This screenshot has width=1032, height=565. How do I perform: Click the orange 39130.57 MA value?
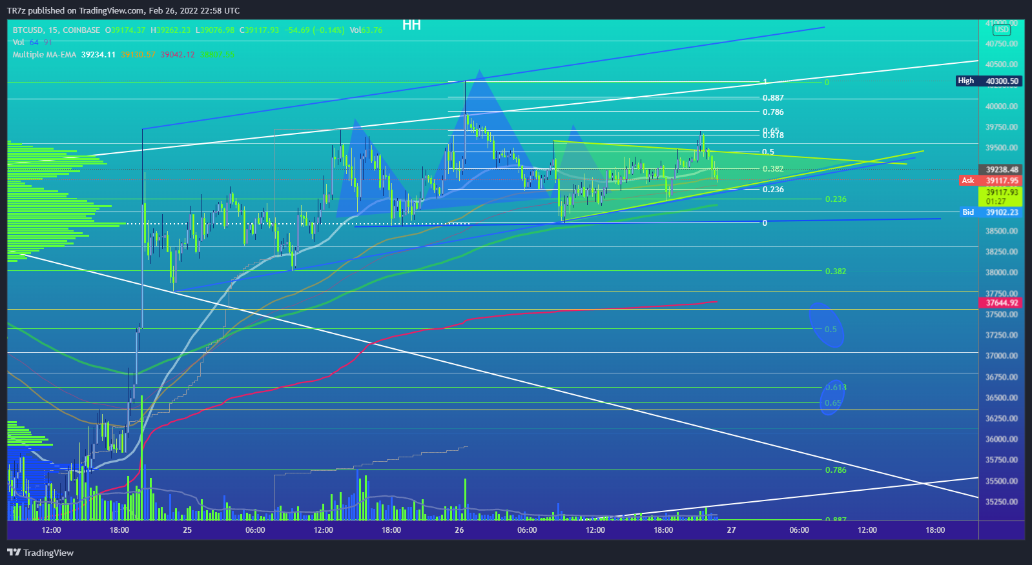tap(138, 55)
